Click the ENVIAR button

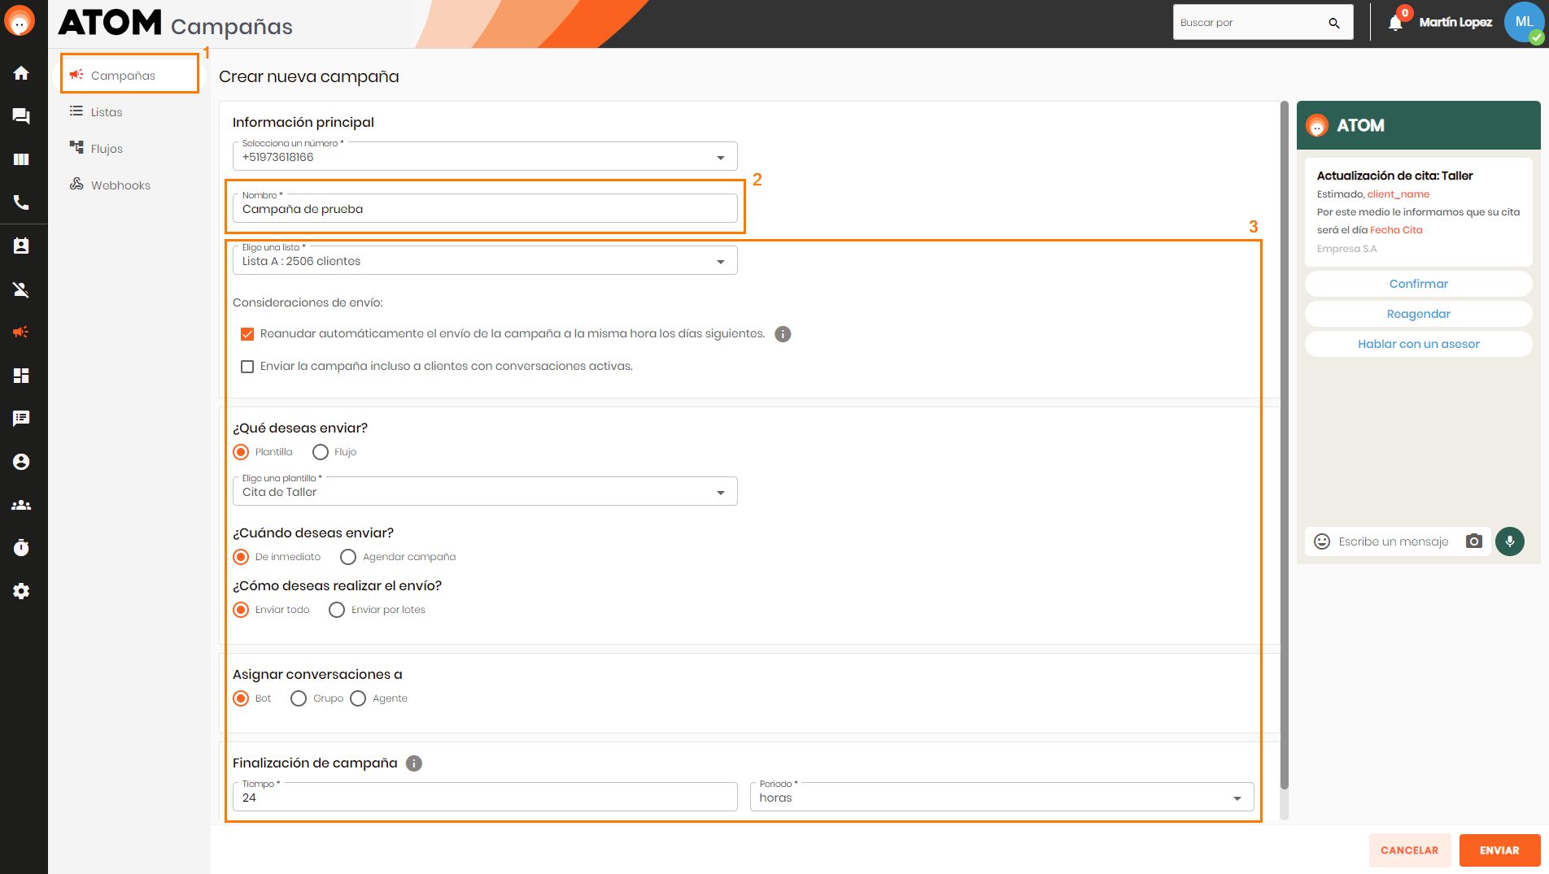(1499, 850)
